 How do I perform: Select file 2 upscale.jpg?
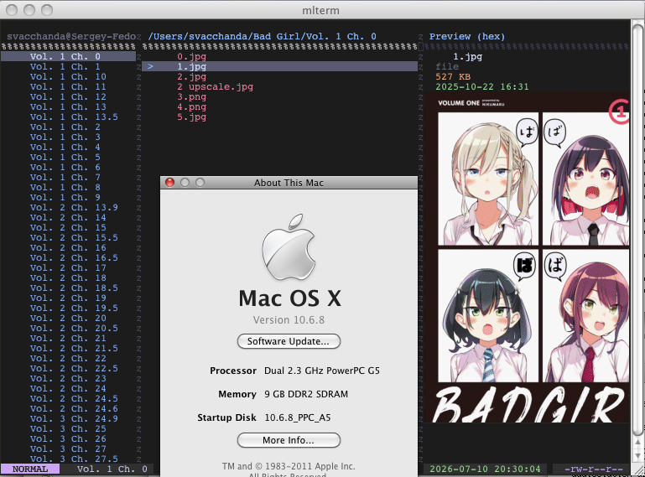215,86
